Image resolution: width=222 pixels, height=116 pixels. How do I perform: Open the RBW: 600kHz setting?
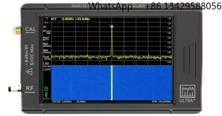pyautogui.click(x=47, y=45)
